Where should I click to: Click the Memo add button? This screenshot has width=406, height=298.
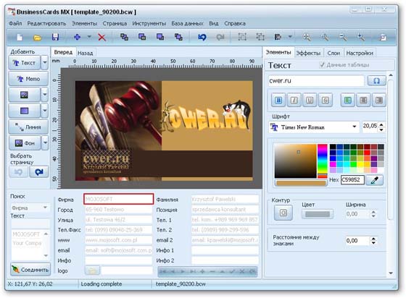pyautogui.click(x=28, y=79)
